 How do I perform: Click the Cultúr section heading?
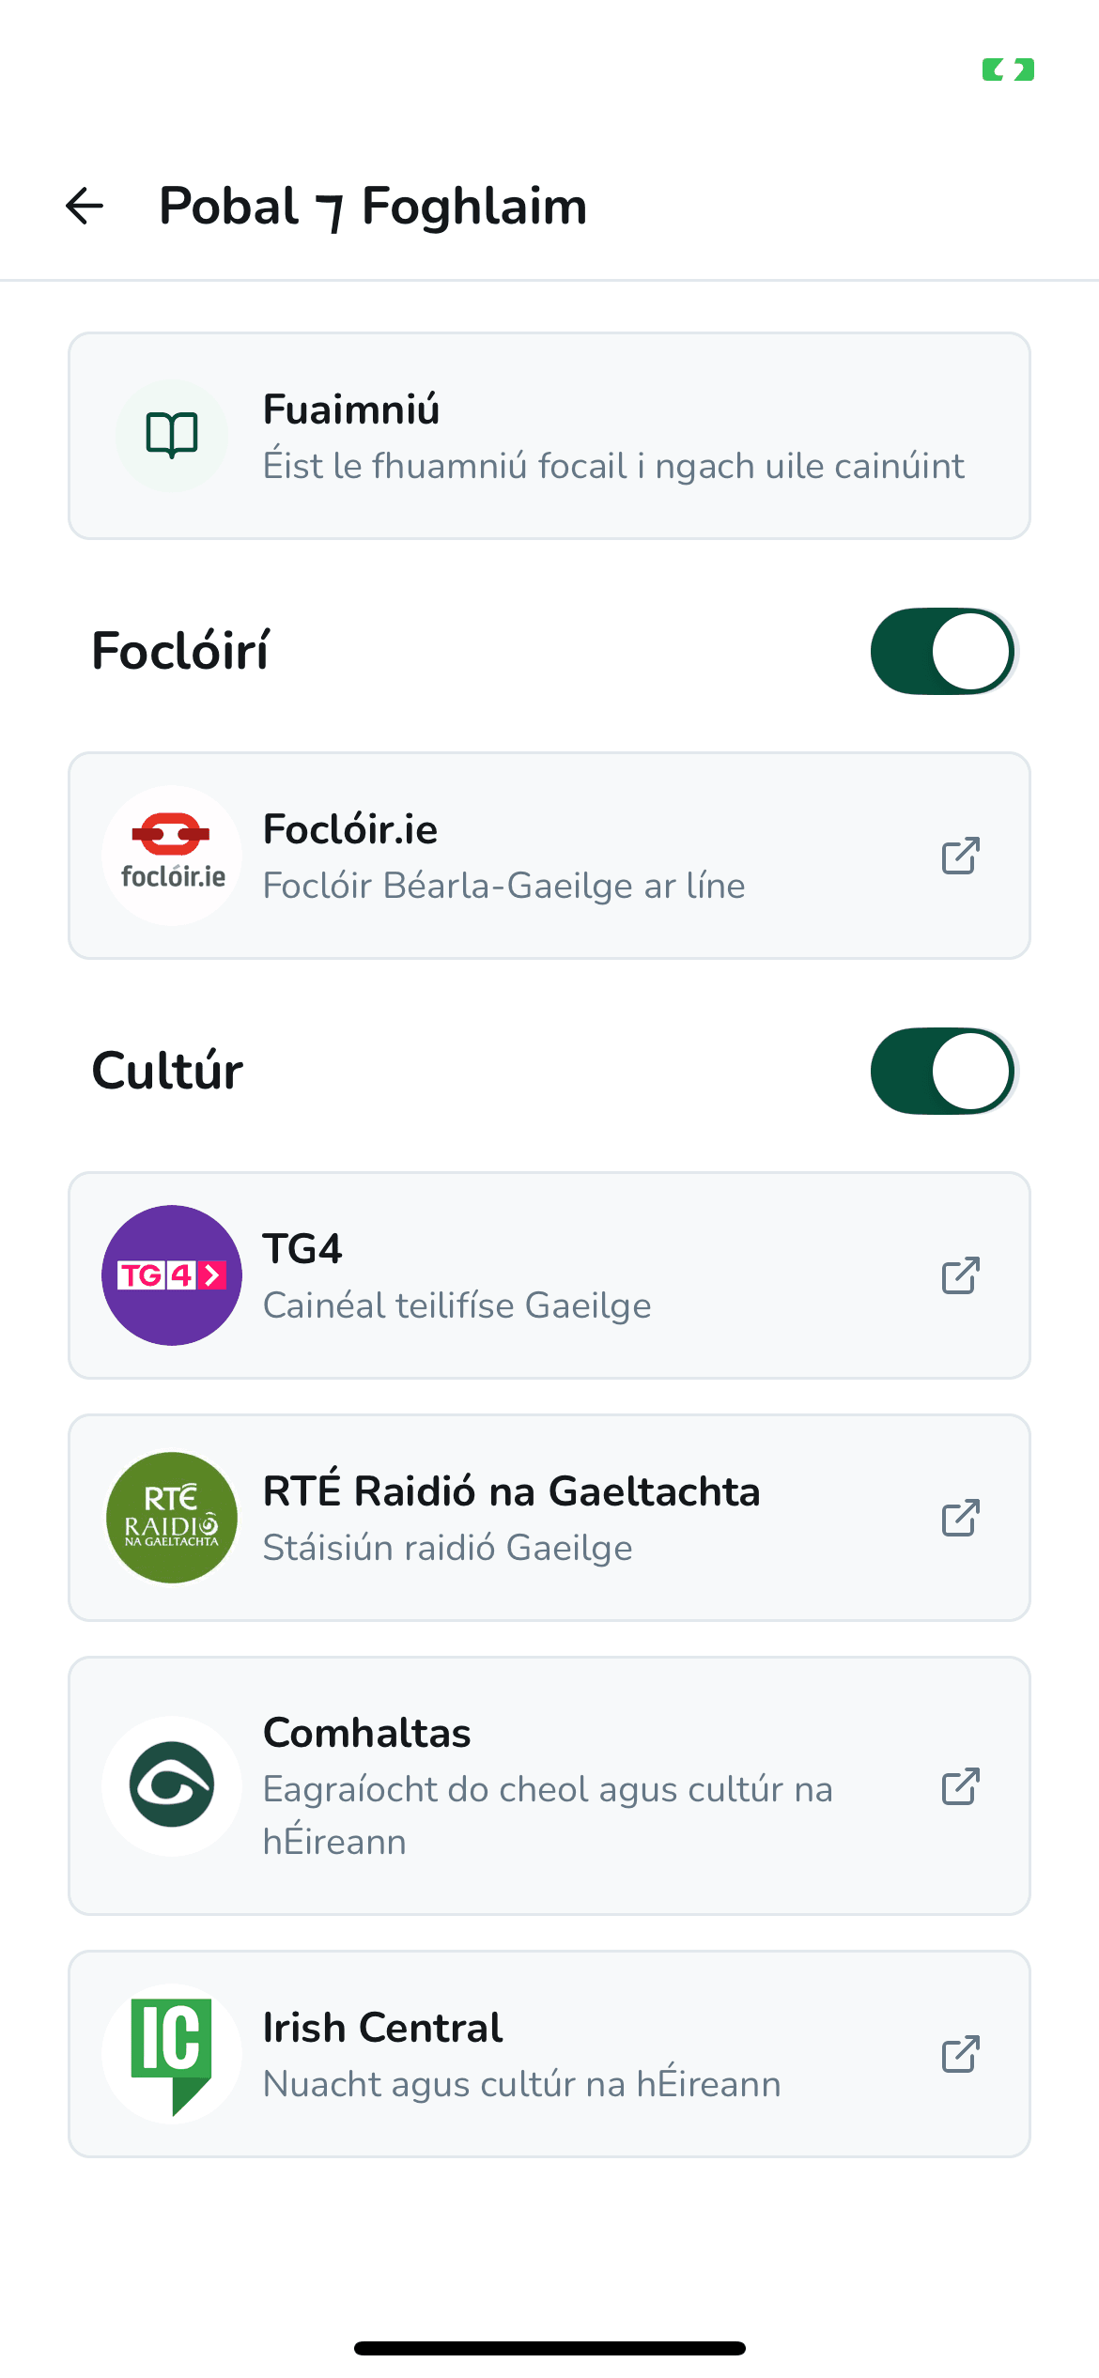coord(167,1072)
